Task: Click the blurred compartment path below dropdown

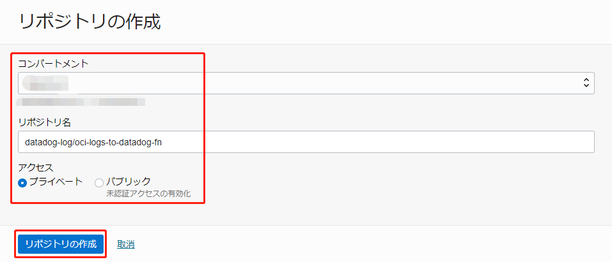Action: pyautogui.click(x=81, y=101)
